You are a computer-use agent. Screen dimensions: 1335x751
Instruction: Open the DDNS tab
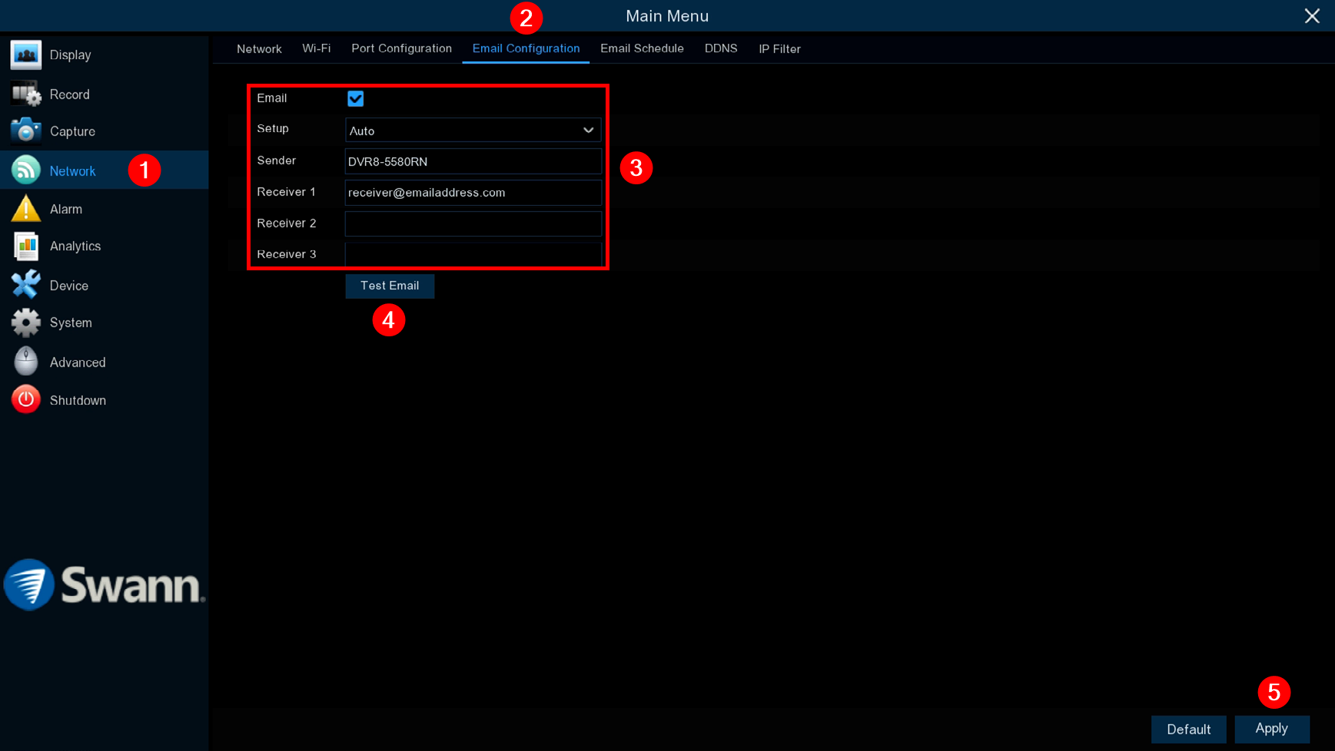click(x=720, y=48)
